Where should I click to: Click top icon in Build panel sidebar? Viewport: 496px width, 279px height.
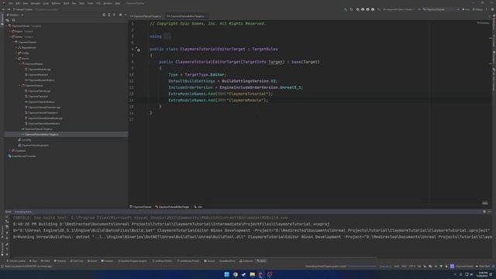click(7, 217)
